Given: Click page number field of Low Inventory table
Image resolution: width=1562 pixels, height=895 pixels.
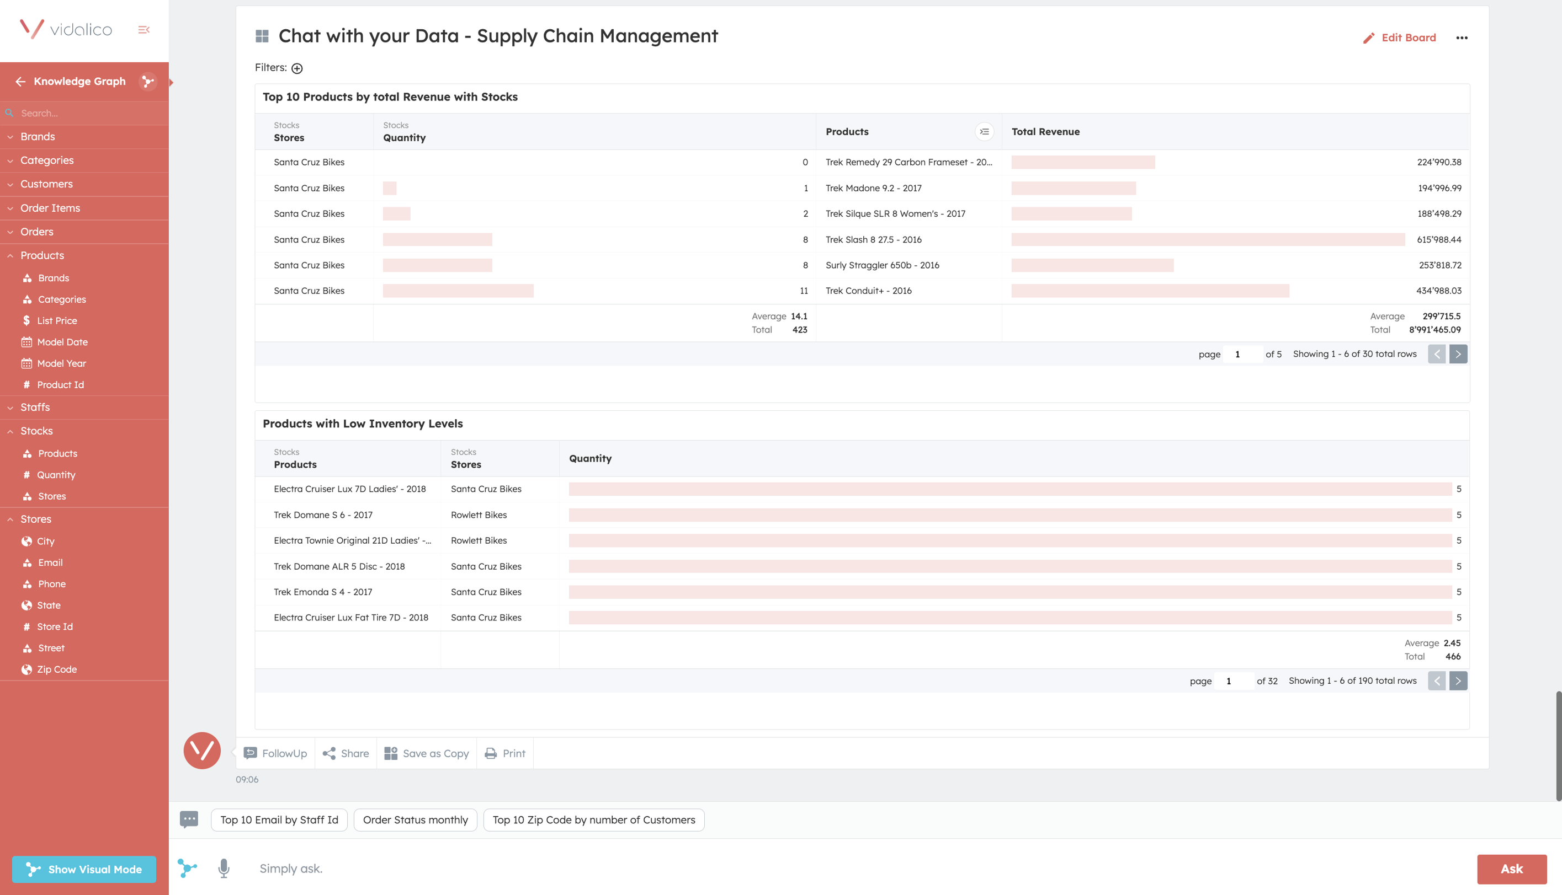Looking at the screenshot, I should pyautogui.click(x=1234, y=681).
